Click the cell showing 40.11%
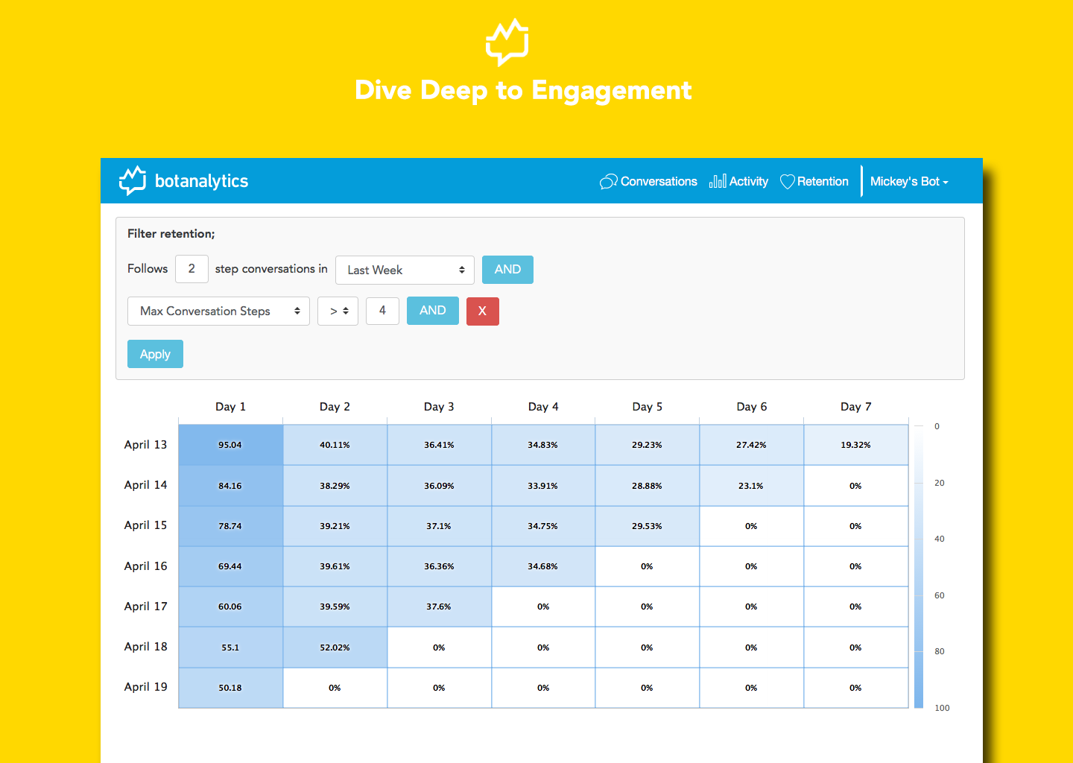 point(335,445)
